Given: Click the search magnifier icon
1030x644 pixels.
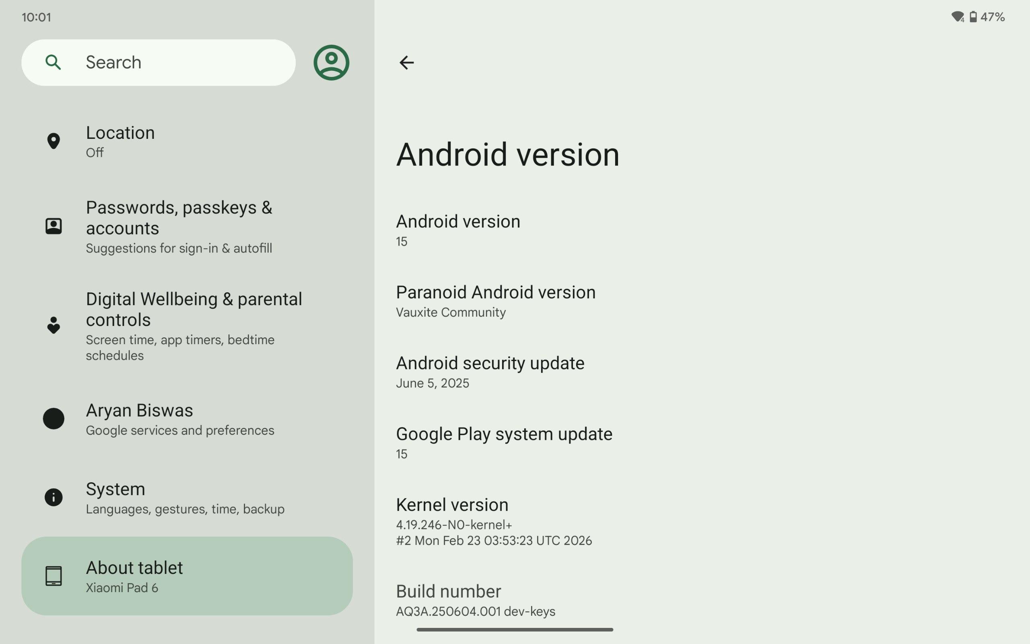Looking at the screenshot, I should coord(53,63).
